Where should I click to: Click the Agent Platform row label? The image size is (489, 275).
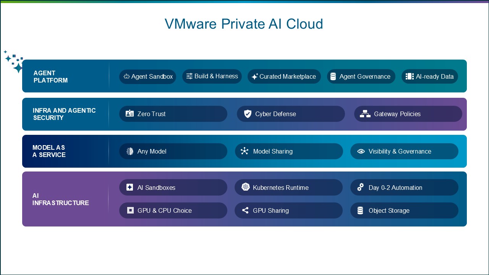coord(50,76)
